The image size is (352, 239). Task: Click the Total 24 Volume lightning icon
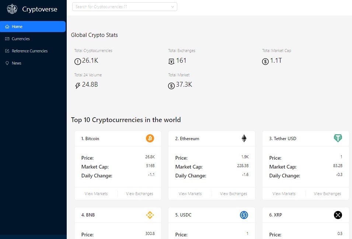click(x=77, y=86)
